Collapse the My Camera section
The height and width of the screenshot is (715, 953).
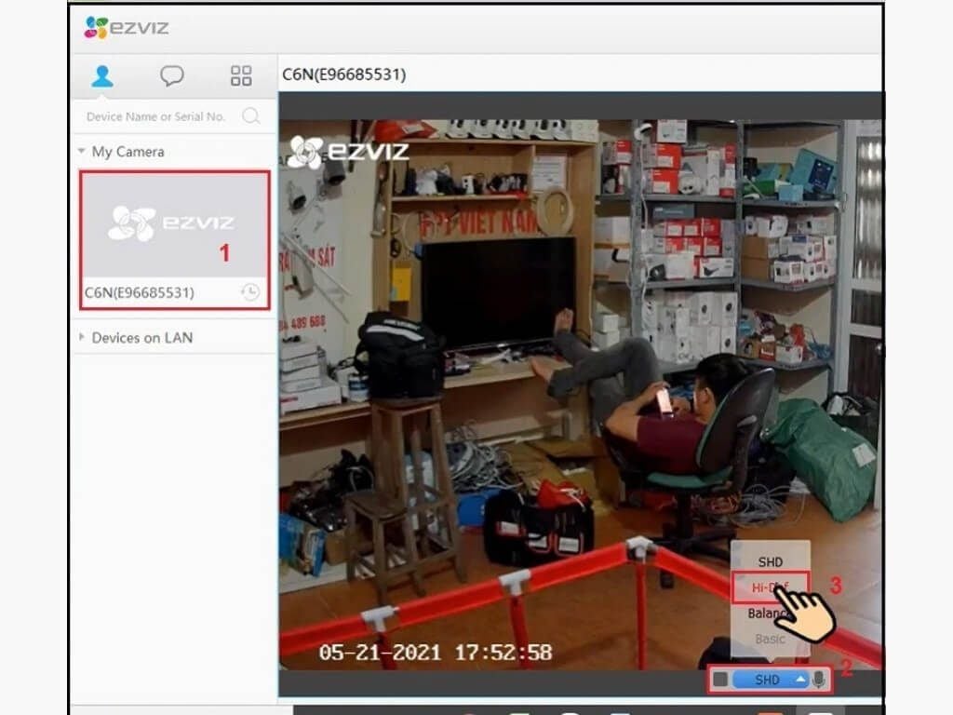click(x=80, y=151)
